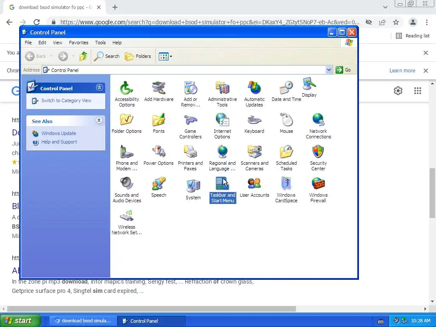The height and width of the screenshot is (327, 436).
Task: Open Chrome Reading list
Action: click(x=412, y=36)
